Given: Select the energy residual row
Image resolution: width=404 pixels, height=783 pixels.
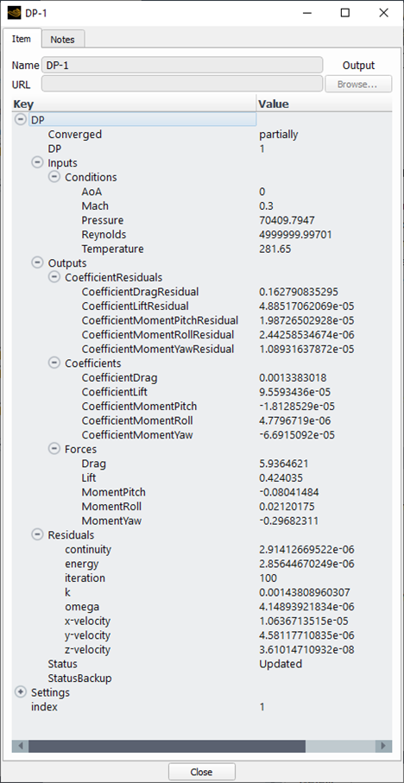Looking at the screenshot, I should coord(202,564).
